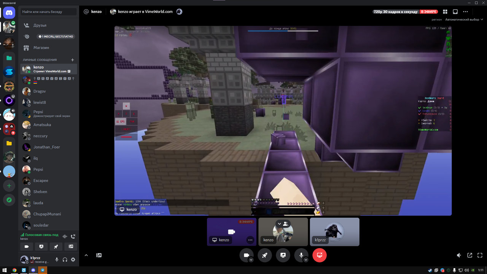Open ilq direct message
The width and height of the screenshot is (487, 274).
[49, 158]
